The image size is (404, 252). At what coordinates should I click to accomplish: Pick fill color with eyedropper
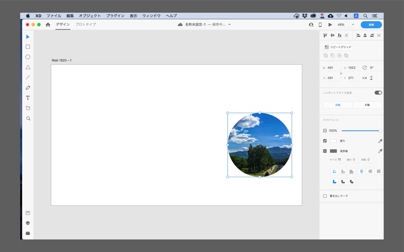pyautogui.click(x=380, y=141)
